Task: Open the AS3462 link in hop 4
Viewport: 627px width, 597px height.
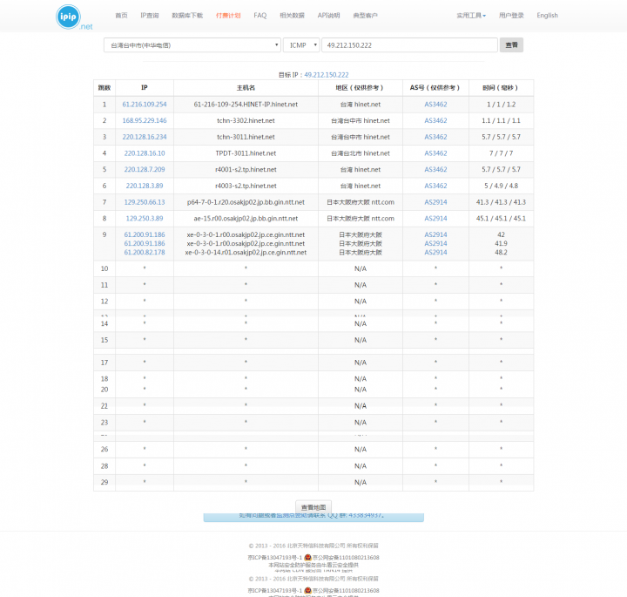Action: (x=435, y=153)
